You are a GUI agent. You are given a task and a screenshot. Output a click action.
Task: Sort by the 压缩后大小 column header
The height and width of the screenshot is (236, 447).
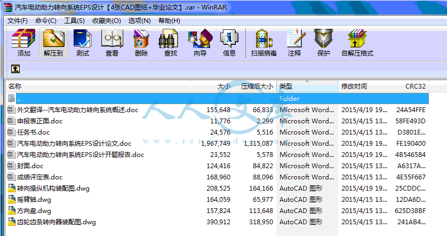click(x=255, y=86)
